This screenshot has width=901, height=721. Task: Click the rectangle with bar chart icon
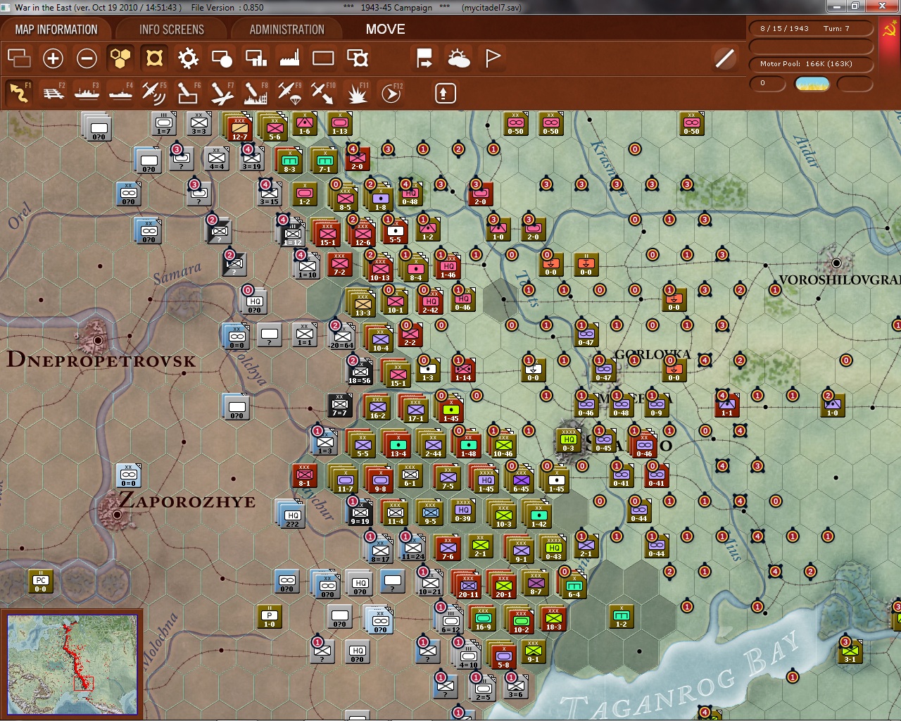(256, 58)
